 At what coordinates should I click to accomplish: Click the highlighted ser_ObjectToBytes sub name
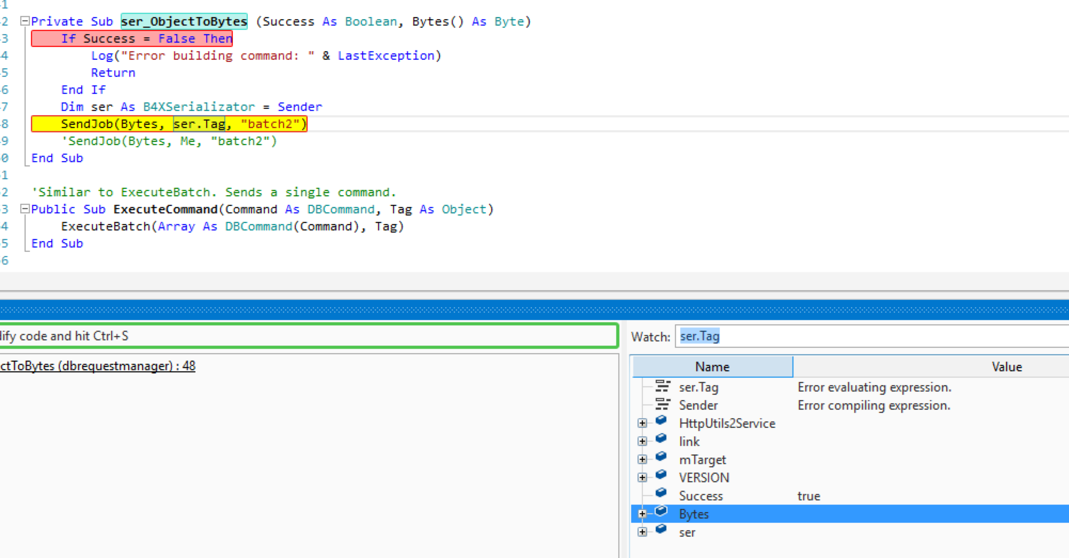pos(184,21)
